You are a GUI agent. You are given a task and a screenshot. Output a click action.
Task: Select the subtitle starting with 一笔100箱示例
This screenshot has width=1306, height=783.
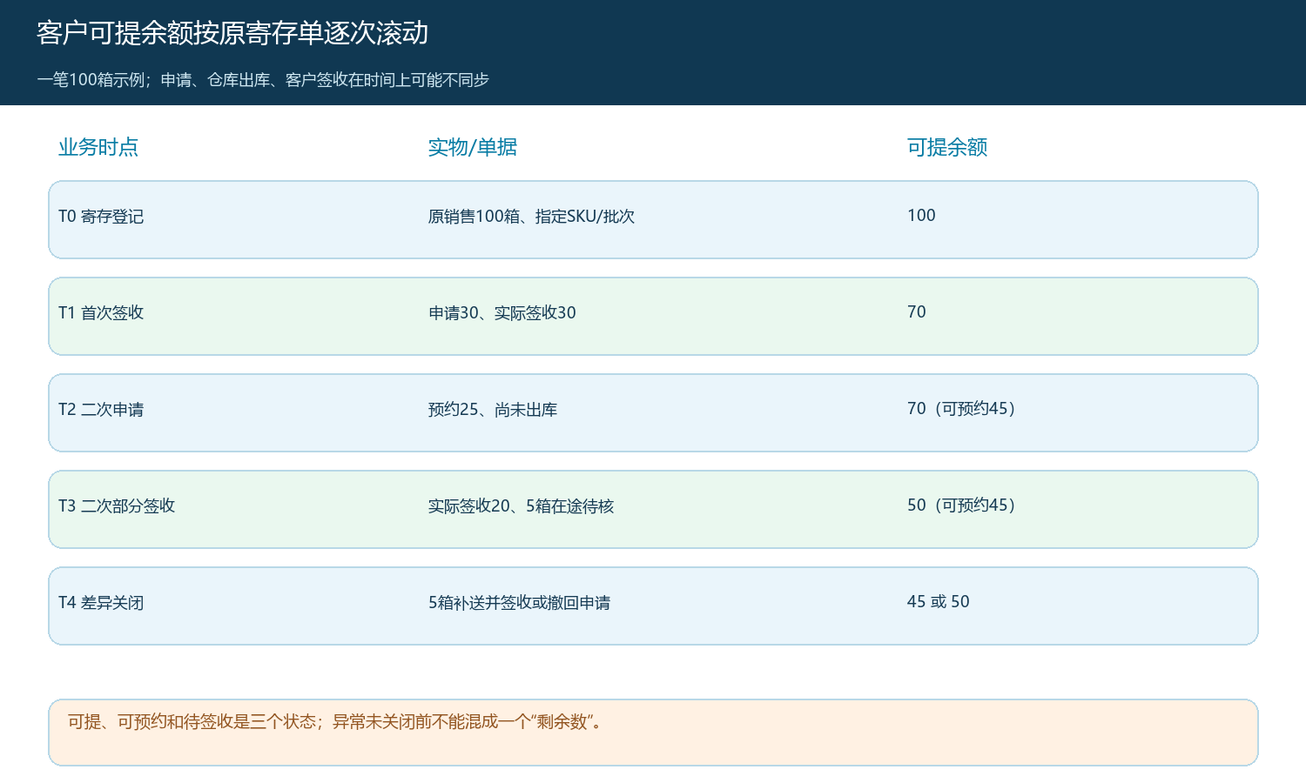263,80
